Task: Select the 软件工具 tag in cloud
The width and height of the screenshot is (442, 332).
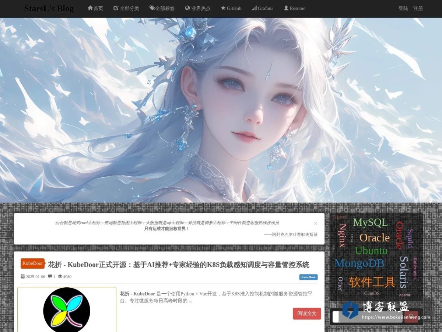Action: tap(372, 282)
